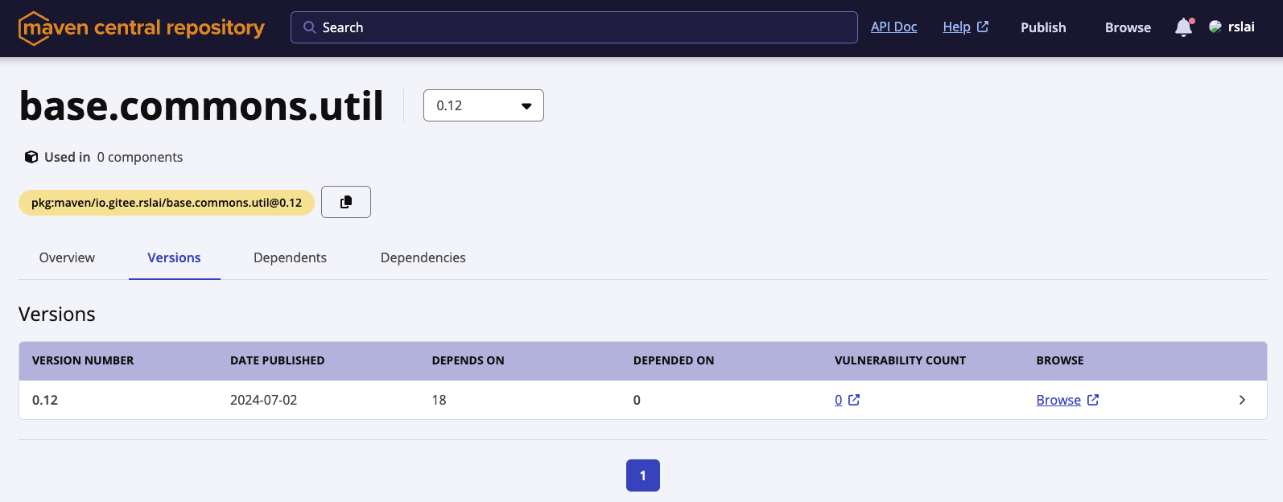The image size is (1283, 502).
Task: Open the version 0.12 dropdown
Action: pos(484,105)
